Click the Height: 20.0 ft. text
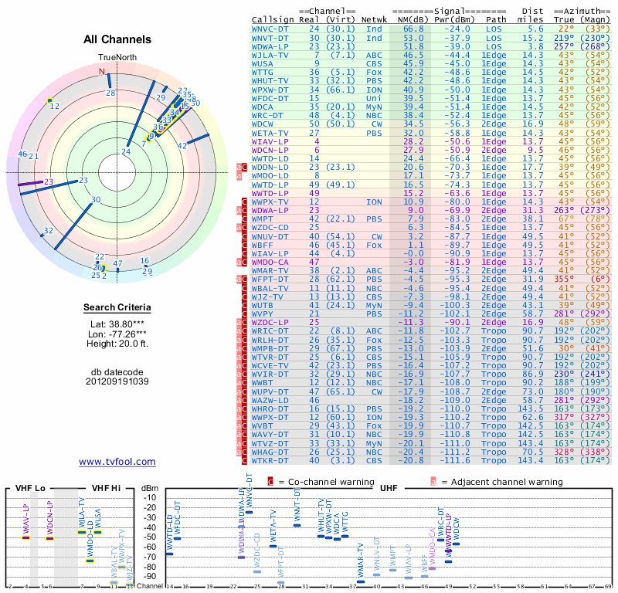This screenshot has height=593, width=618. [117, 344]
